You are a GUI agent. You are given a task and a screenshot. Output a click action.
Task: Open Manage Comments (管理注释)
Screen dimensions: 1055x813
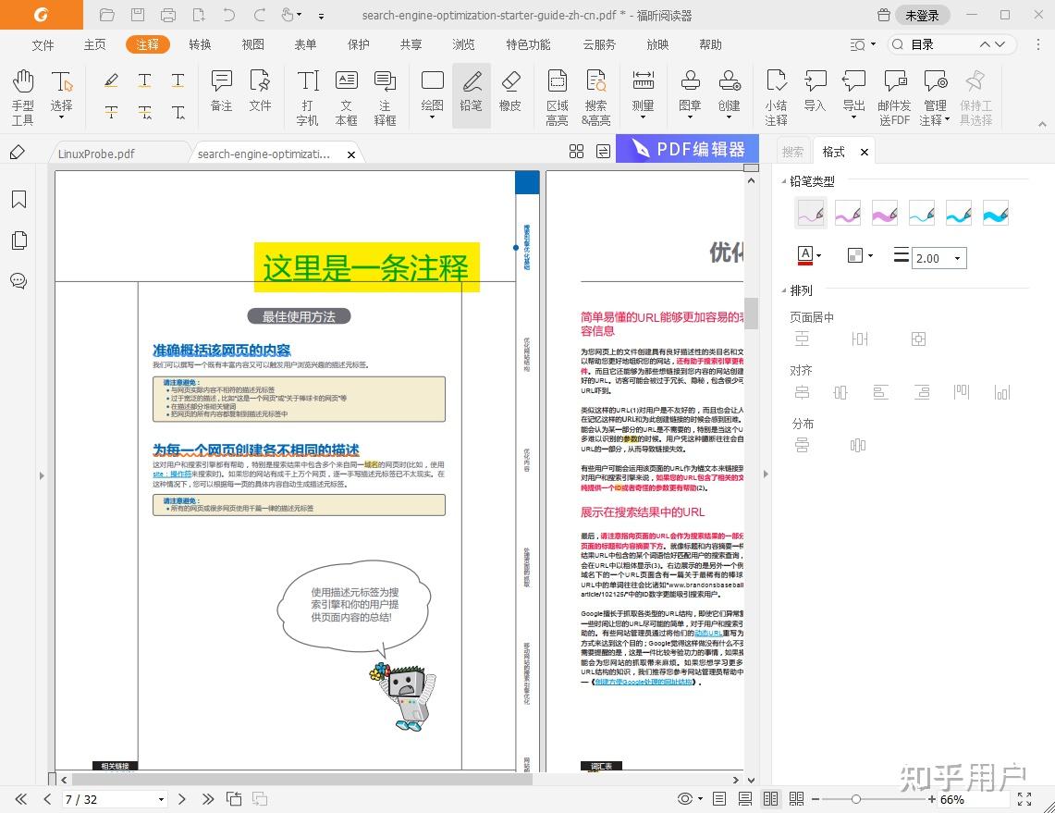[935, 98]
